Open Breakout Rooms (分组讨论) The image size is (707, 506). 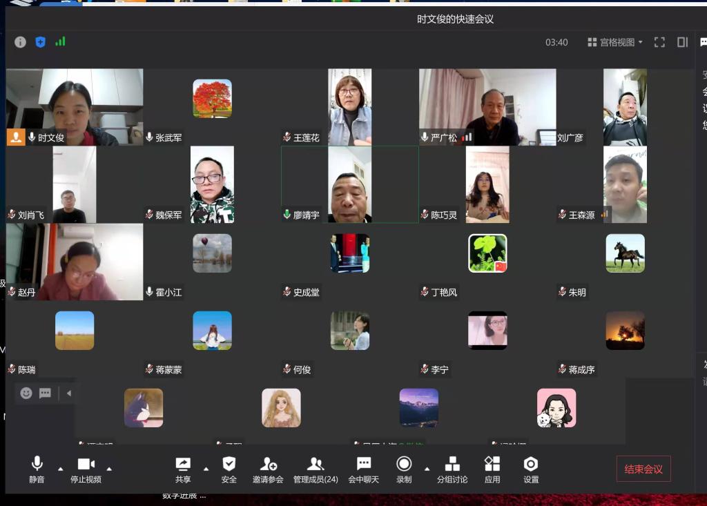pyautogui.click(x=452, y=469)
